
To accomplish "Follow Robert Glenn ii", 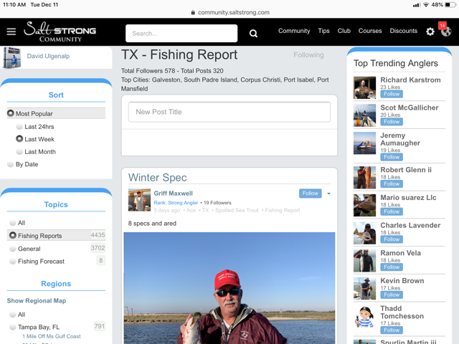I will pos(392,183).
